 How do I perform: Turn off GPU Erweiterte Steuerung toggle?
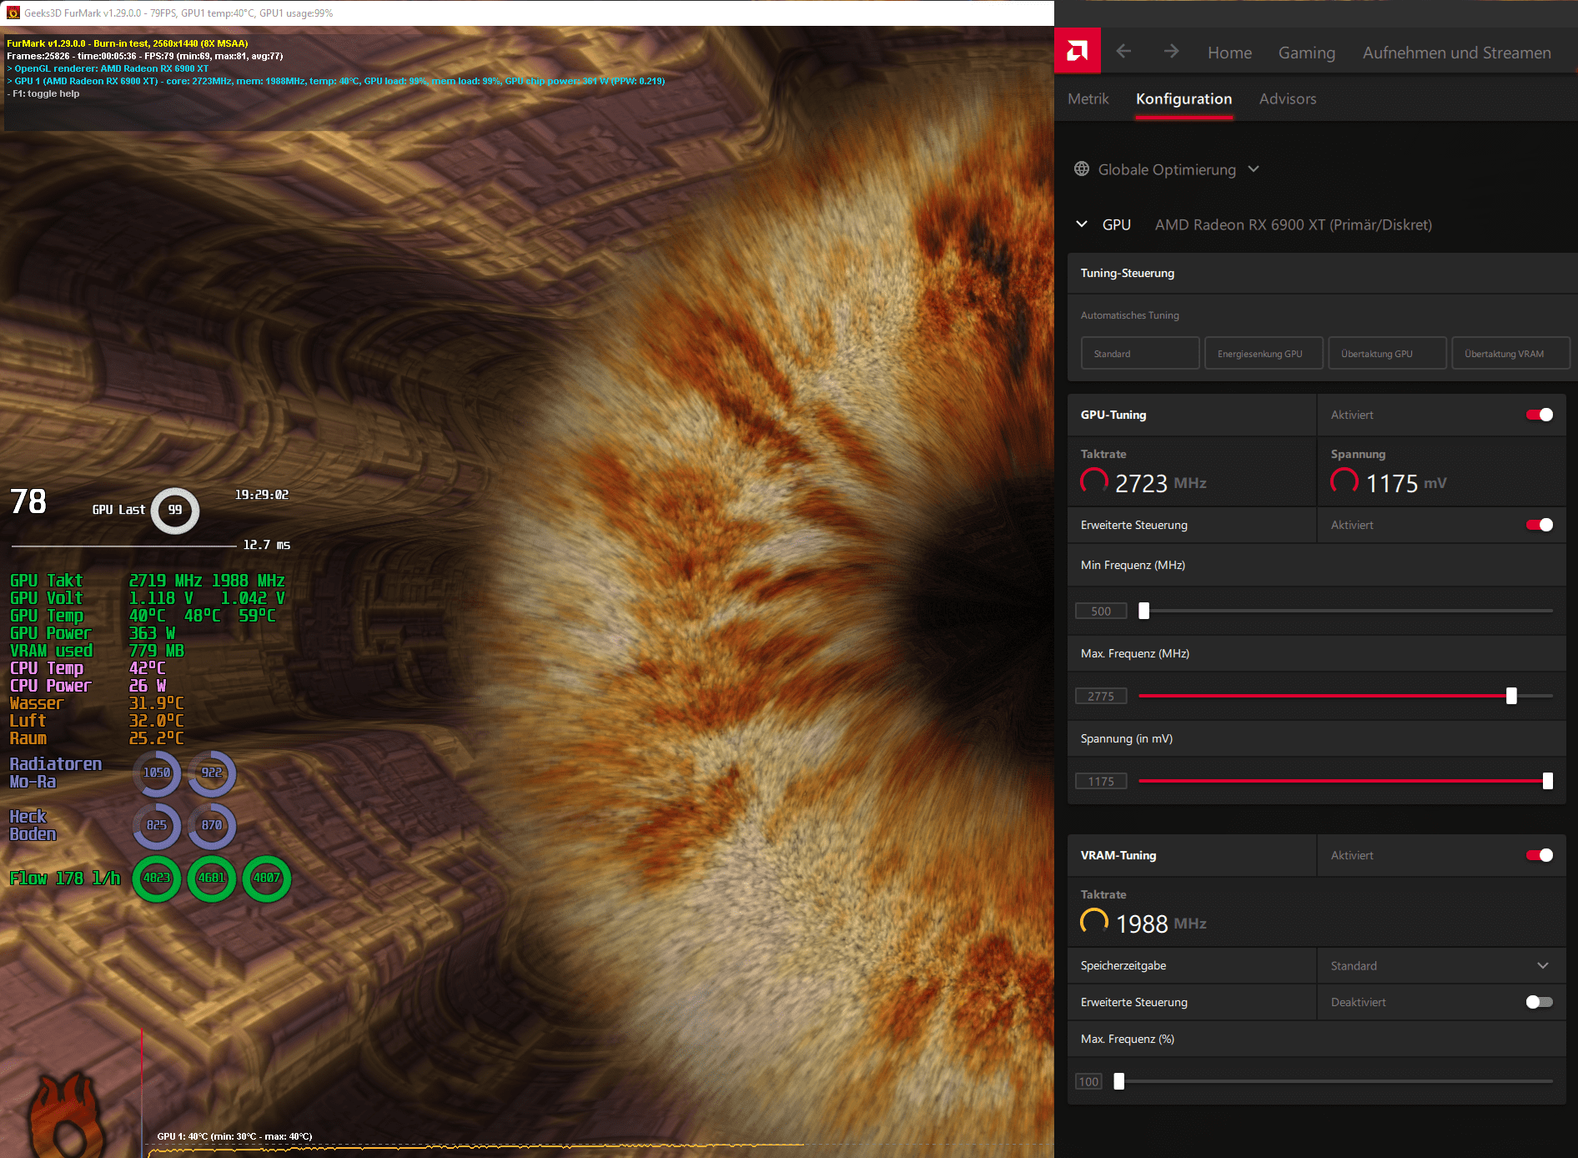[x=1540, y=525]
